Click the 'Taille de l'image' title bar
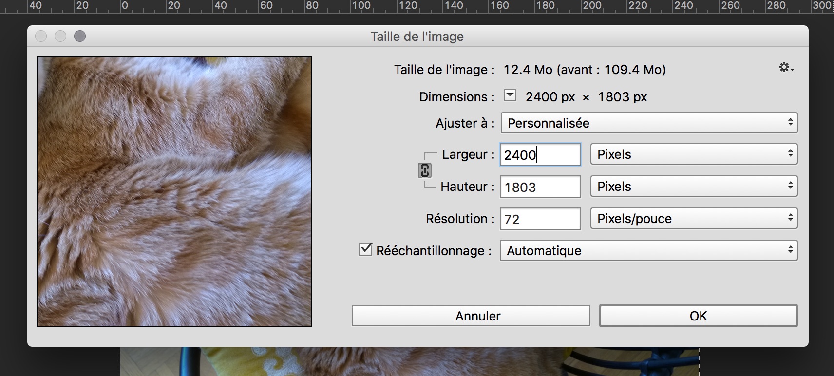This screenshot has width=834, height=376. [x=417, y=37]
